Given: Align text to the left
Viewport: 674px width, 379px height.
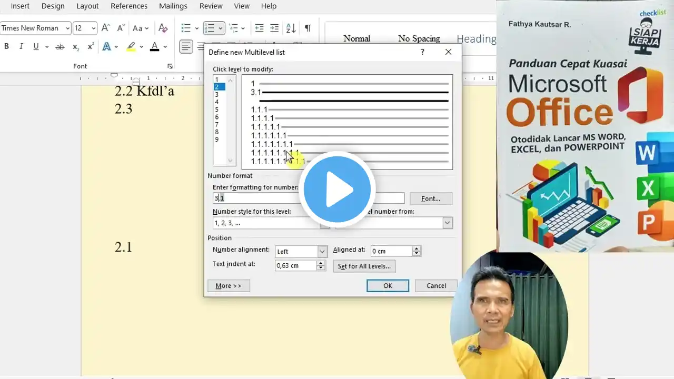Looking at the screenshot, I should 186,46.
